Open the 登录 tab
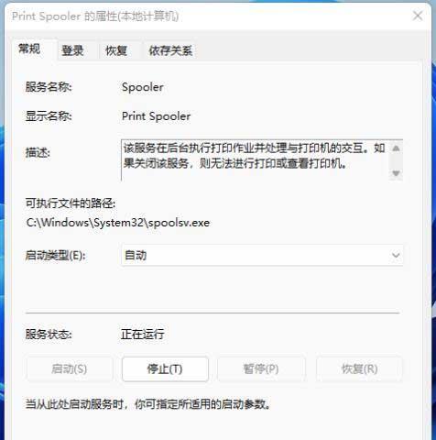436x440 pixels. pos(72,50)
